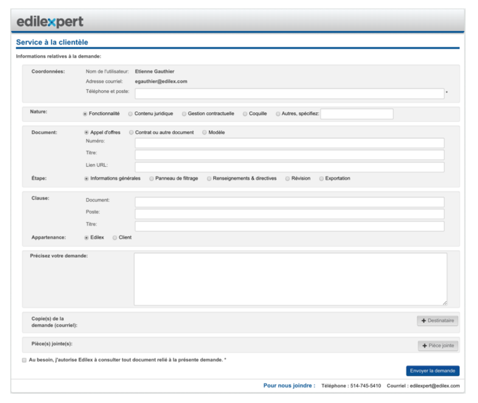Image resolution: width=478 pixels, height=403 pixels.
Task: Click the Précisez votre demande text area
Action: coord(290,279)
